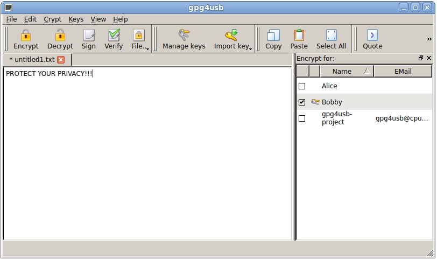Click the gpg4usb@cpu... email cell
The height and width of the screenshot is (260, 437).
point(401,118)
